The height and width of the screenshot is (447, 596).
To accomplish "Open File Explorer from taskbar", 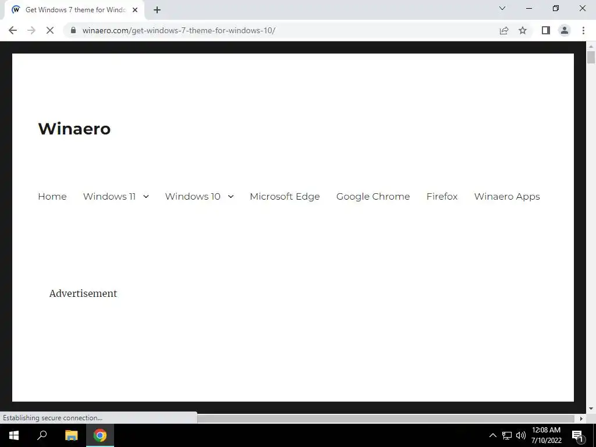I will pos(72,435).
